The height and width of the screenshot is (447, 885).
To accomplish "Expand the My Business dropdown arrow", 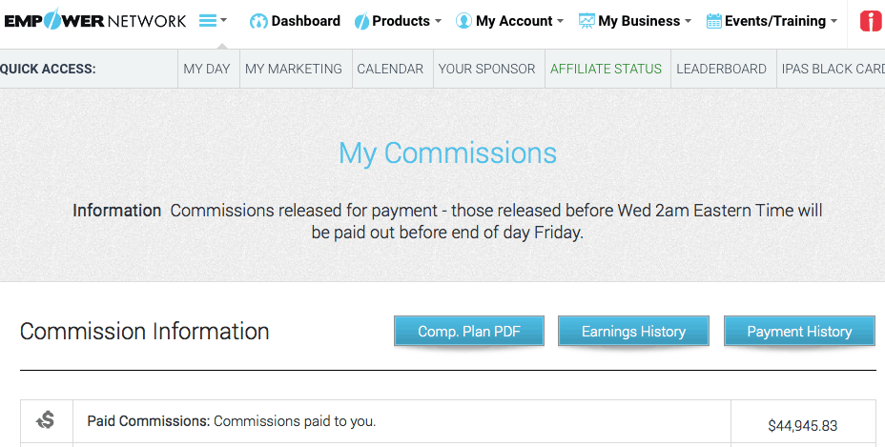I will click(x=688, y=21).
